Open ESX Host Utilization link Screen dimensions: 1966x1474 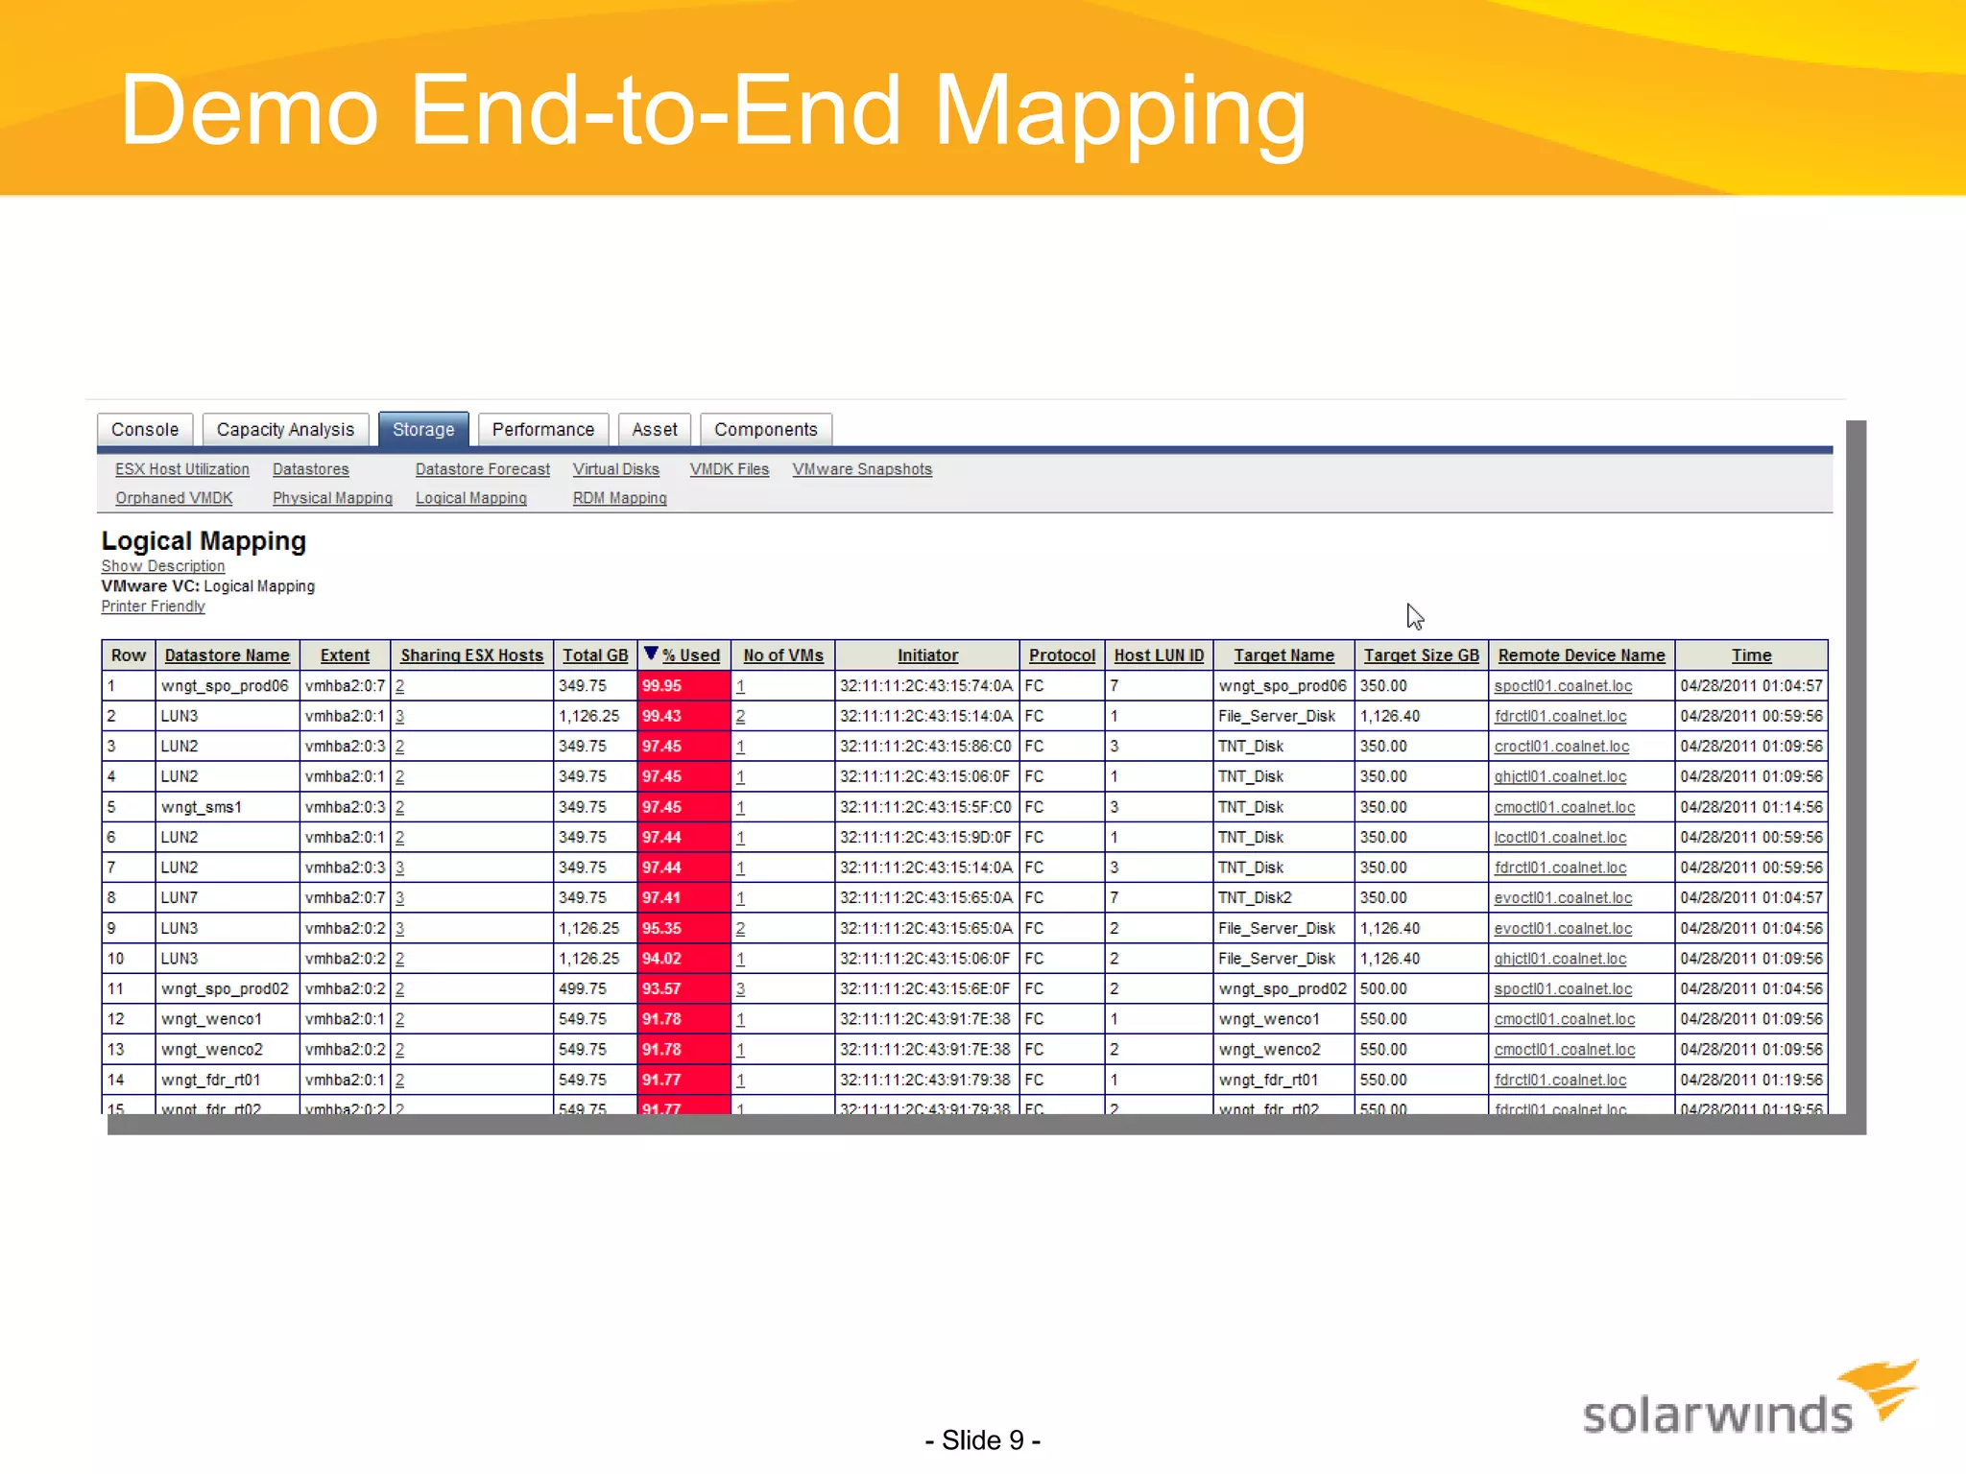tap(182, 469)
